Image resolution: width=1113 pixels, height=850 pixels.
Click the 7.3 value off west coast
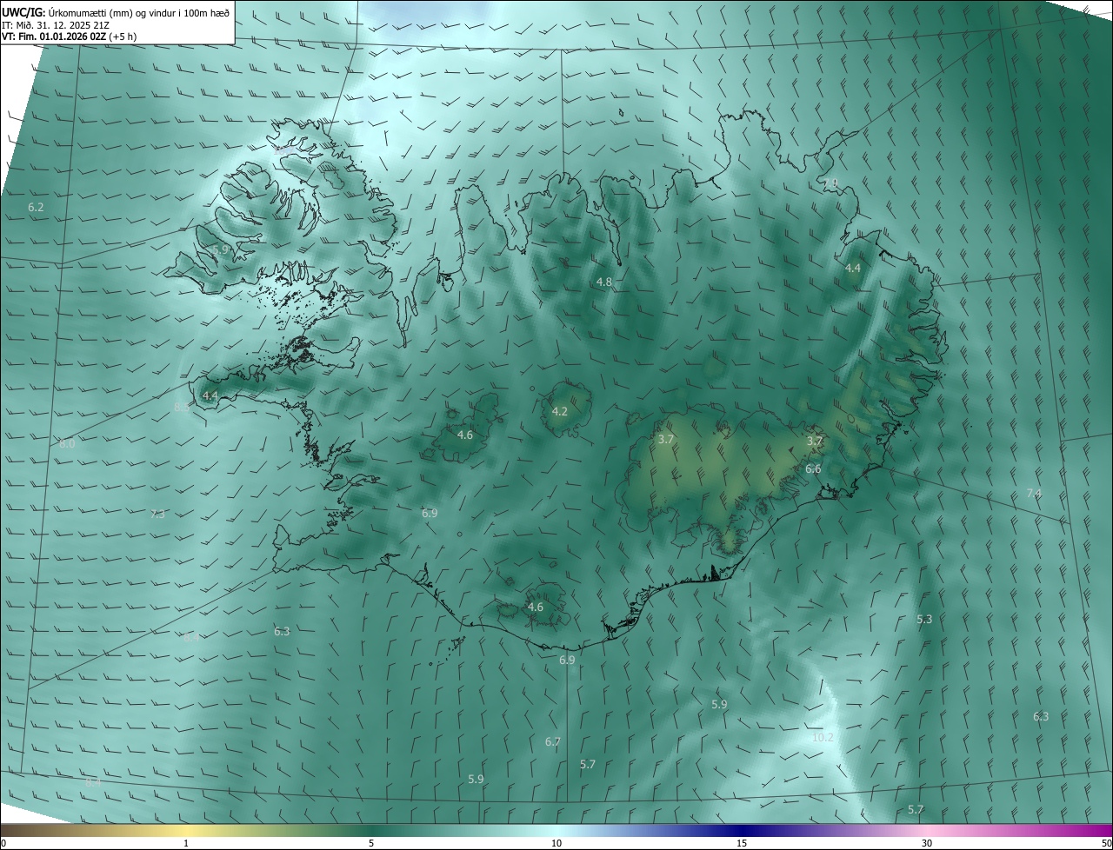pyautogui.click(x=157, y=515)
